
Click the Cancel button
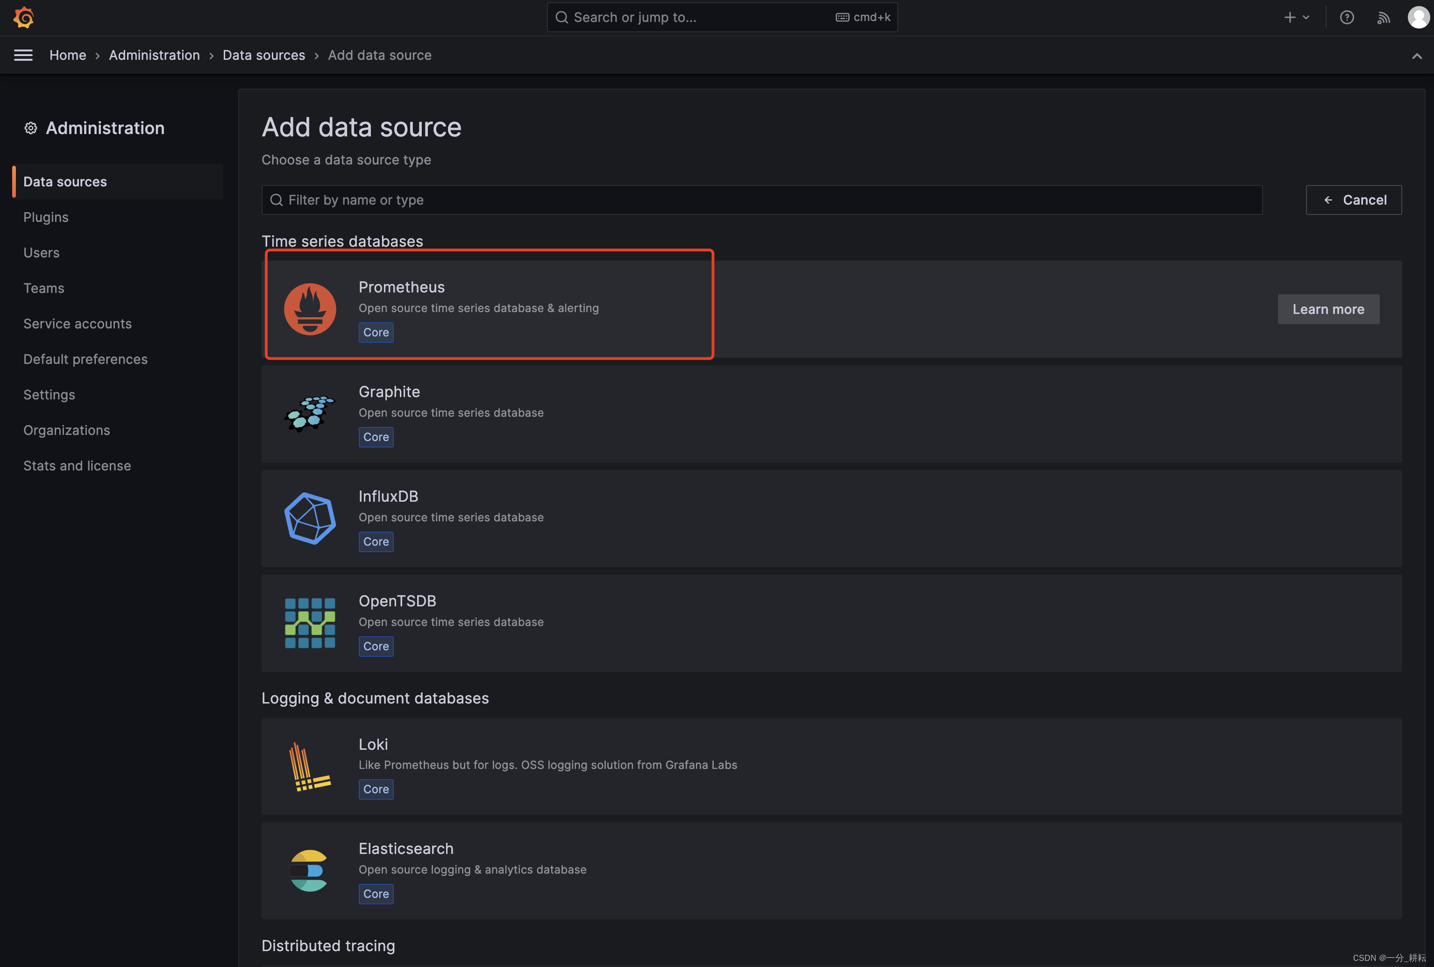pos(1354,199)
